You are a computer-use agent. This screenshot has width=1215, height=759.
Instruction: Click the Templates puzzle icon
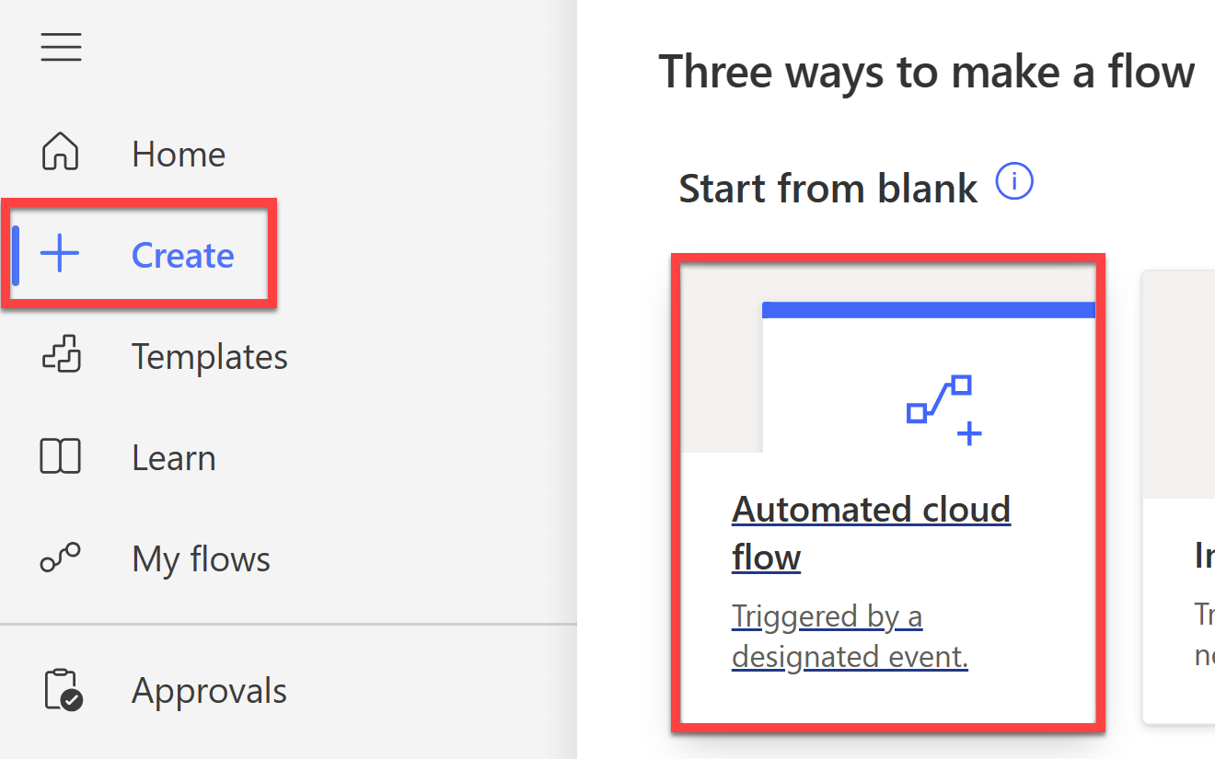(62, 356)
